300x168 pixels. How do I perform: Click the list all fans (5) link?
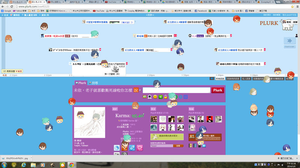tap(196, 113)
